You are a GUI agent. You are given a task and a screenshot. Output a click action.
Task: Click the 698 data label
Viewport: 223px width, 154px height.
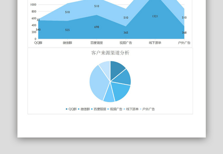pos(97,27)
